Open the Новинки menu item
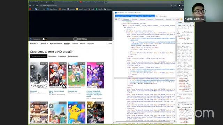Viewport: 223px width, 125px height. 75,44
